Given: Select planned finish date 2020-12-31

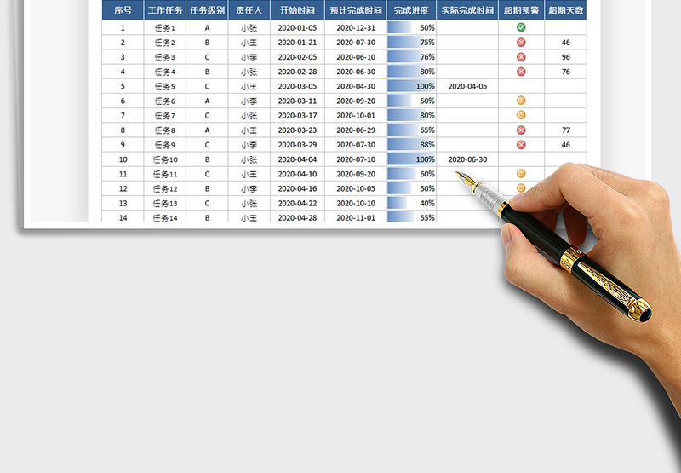Looking at the screenshot, I should pyautogui.click(x=355, y=27).
